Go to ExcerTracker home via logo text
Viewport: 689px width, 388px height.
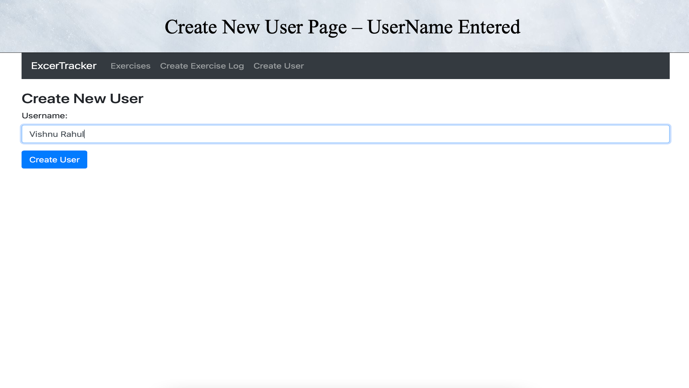tap(64, 66)
